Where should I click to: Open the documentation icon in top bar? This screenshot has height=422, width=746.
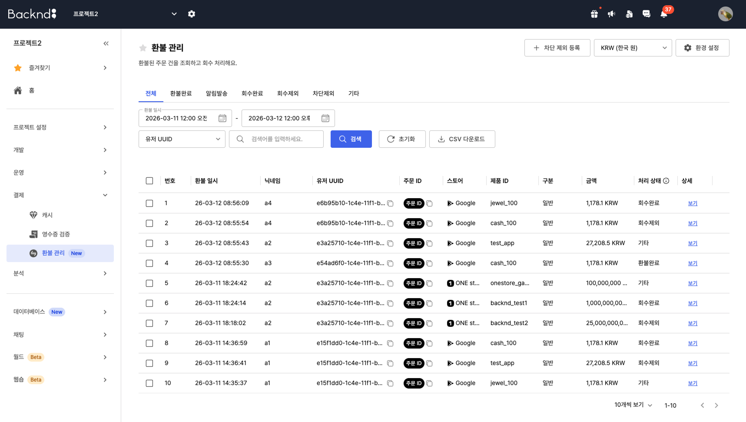point(629,13)
